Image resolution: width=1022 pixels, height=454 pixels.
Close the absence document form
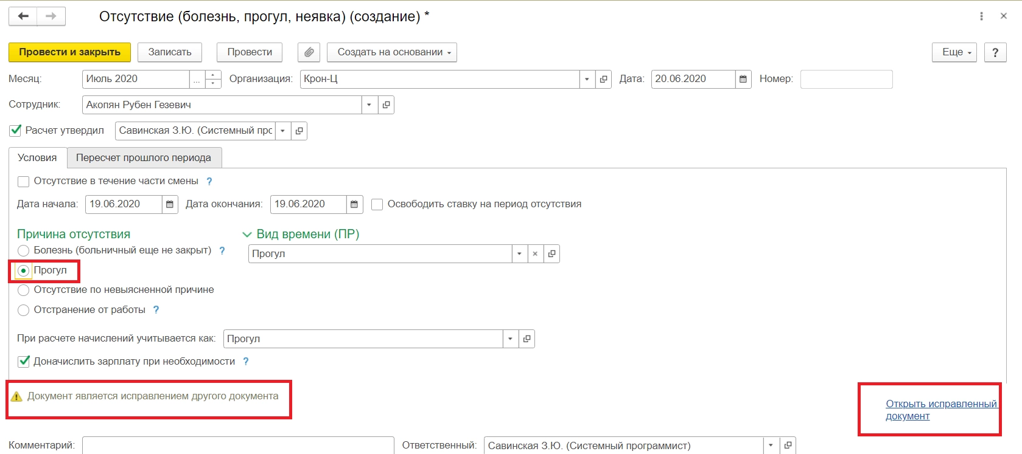[1004, 16]
